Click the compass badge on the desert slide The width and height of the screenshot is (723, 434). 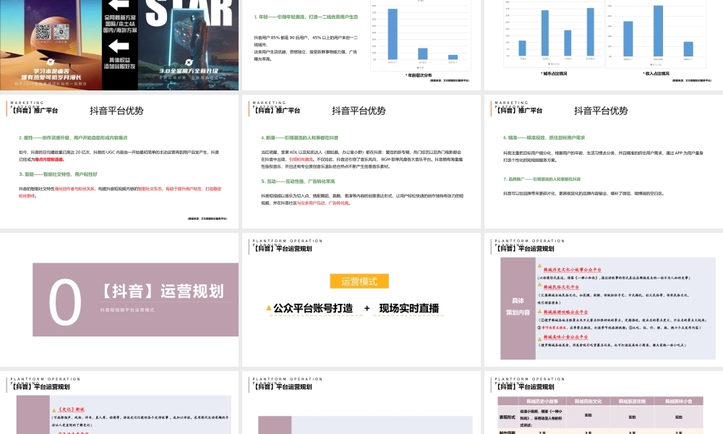[51, 63]
